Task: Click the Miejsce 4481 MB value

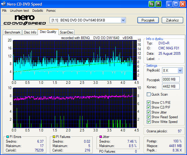Action: [x=175, y=146]
